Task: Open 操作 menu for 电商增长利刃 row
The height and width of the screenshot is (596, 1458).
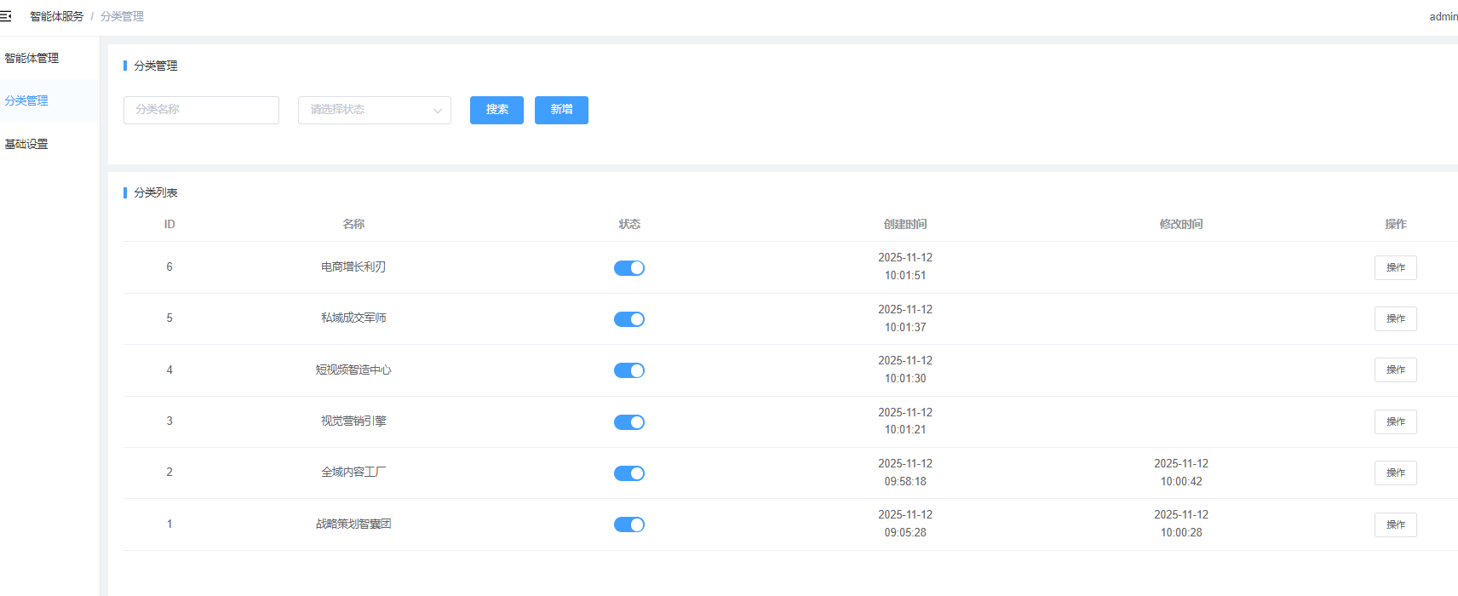Action: click(1395, 267)
